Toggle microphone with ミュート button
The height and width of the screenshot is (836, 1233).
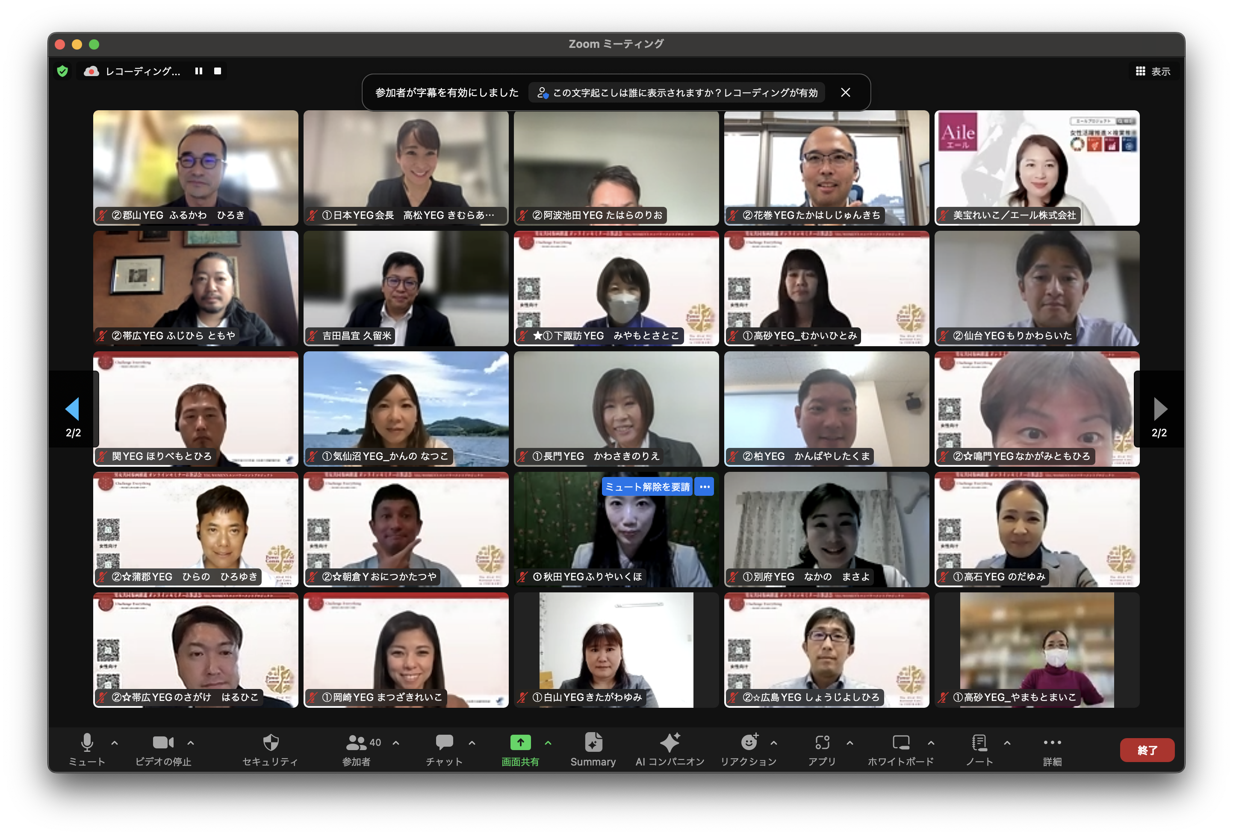coord(87,742)
